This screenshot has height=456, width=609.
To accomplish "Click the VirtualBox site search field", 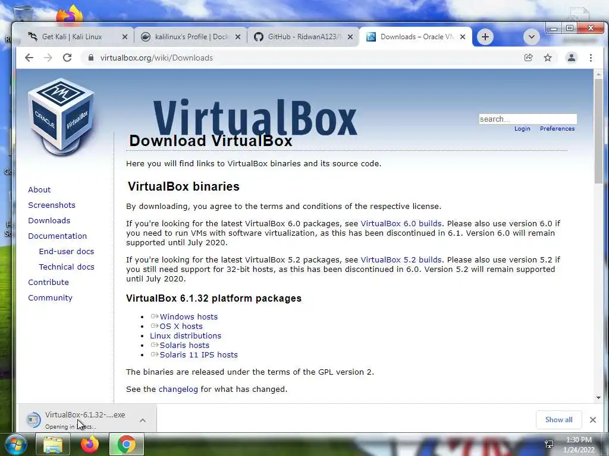I will click(528, 119).
